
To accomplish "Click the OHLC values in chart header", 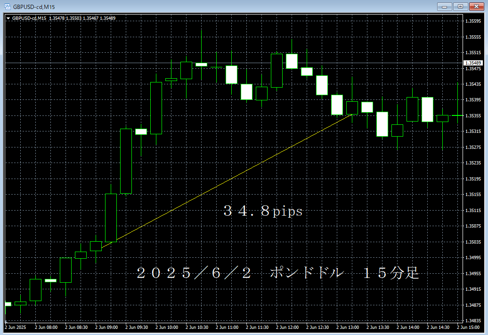I will (82, 18).
